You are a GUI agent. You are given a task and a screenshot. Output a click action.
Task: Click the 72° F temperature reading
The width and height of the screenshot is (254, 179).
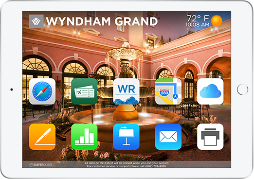tap(198, 18)
